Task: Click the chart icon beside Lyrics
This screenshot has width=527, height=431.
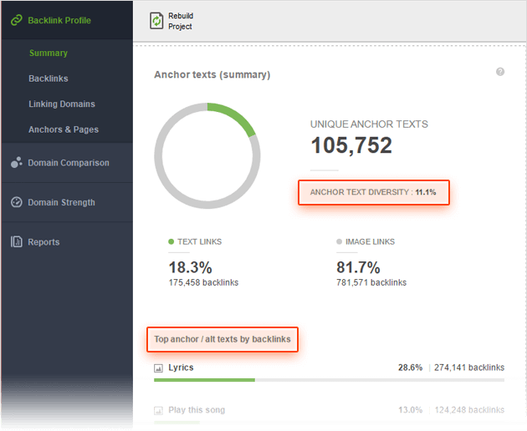Action: coord(158,368)
